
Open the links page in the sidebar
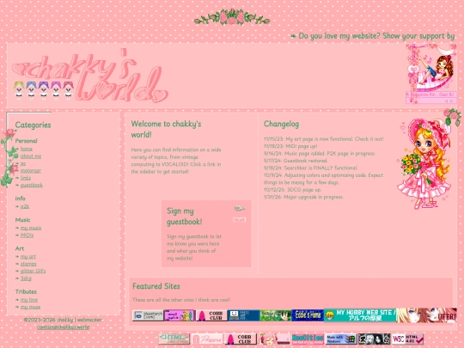coord(26,178)
